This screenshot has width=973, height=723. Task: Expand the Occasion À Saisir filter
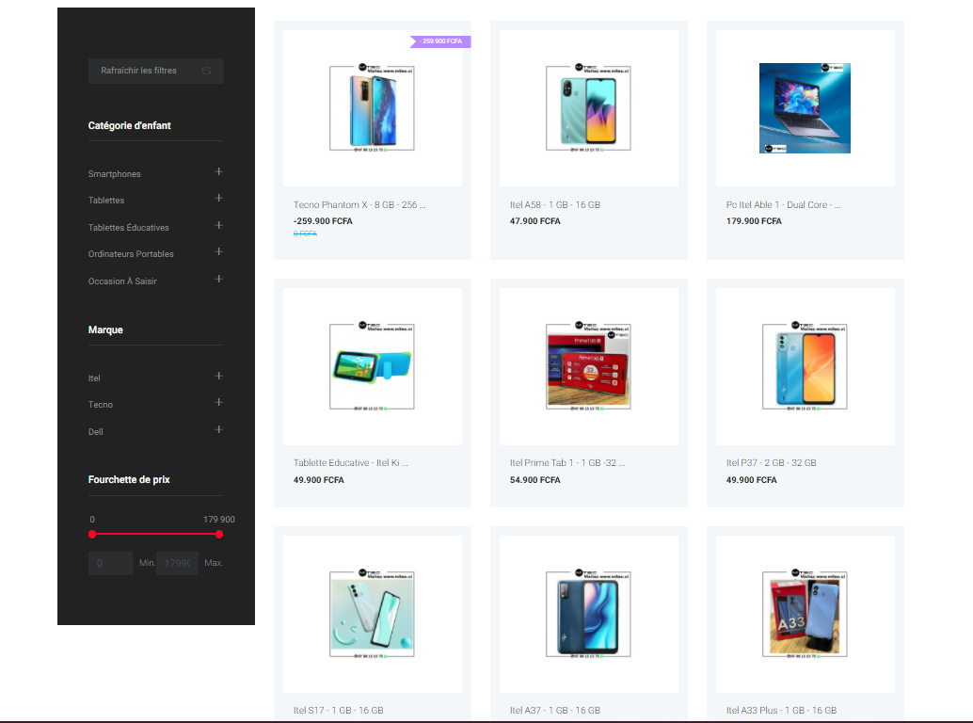(x=218, y=280)
